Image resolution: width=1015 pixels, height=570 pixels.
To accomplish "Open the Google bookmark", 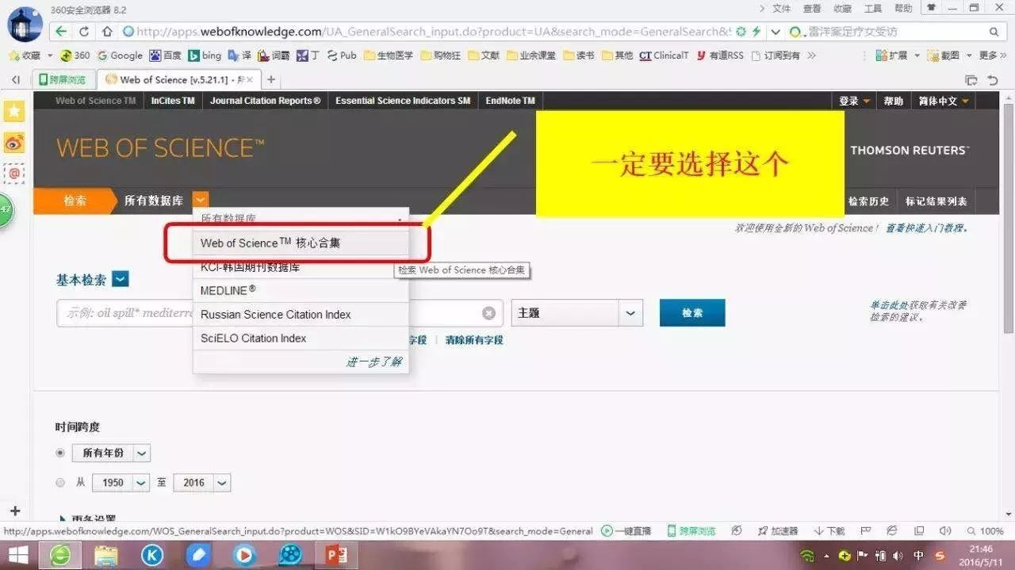I will 120,55.
